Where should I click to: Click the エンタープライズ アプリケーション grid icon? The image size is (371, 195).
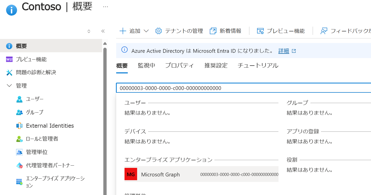click(19, 182)
